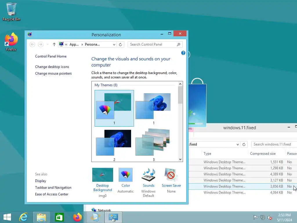Open the Screen Saver settings icon

tap(171, 175)
